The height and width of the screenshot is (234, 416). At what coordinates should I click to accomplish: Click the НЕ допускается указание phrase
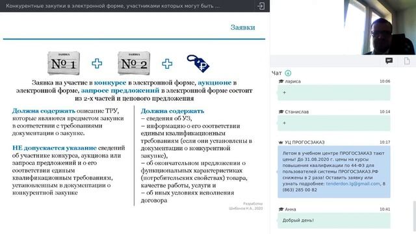[x=55, y=148]
